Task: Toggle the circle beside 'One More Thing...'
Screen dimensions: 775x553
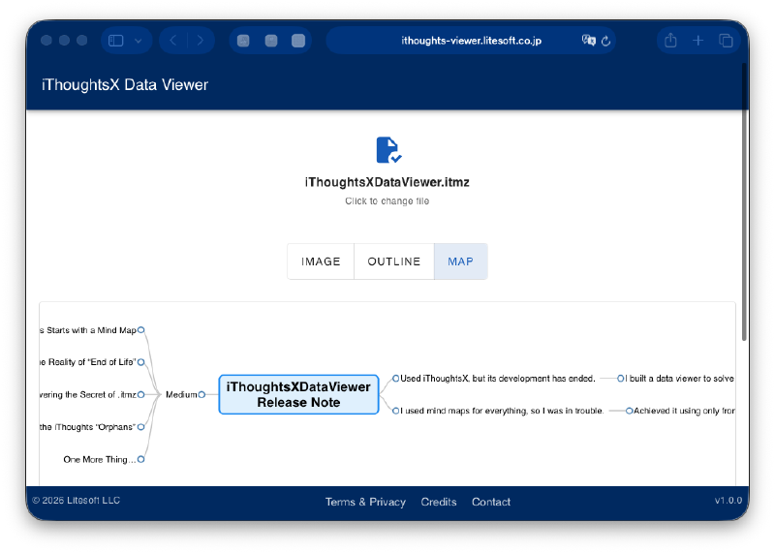Action: pos(140,459)
